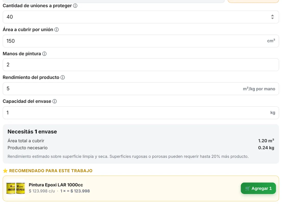Click info icon beside Cantidad de uniones a proteger

75,6
